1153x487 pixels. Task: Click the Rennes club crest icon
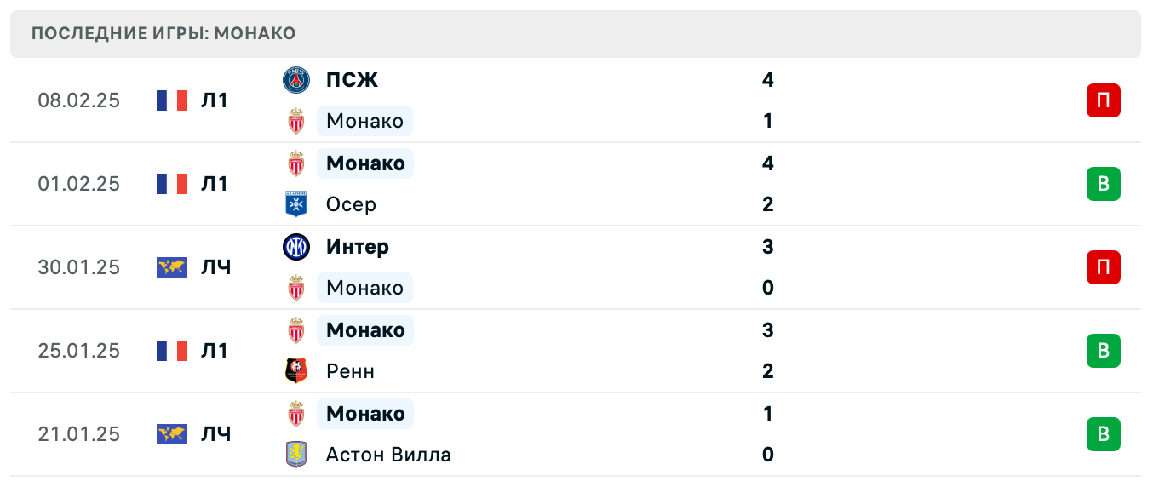tap(295, 371)
